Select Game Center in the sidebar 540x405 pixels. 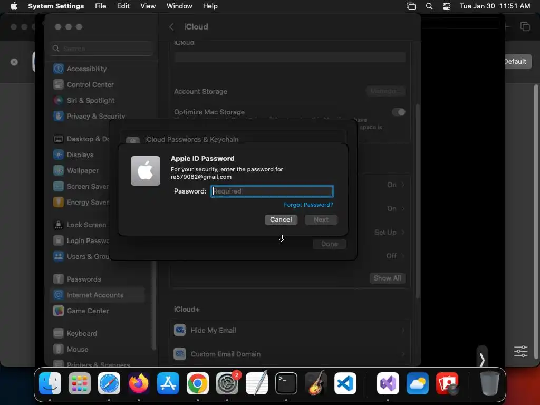point(98,311)
